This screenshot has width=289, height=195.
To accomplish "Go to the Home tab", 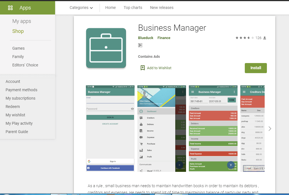I will coord(111,8).
